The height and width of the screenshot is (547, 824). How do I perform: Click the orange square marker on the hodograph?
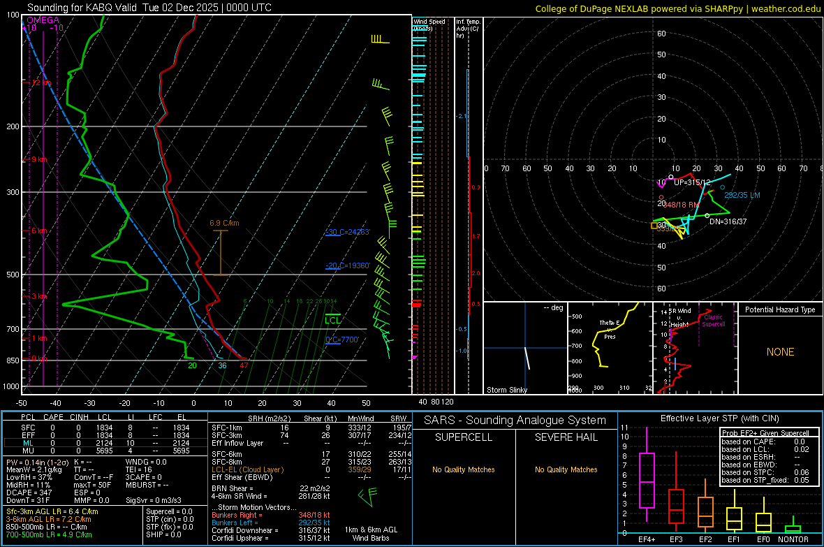654,226
